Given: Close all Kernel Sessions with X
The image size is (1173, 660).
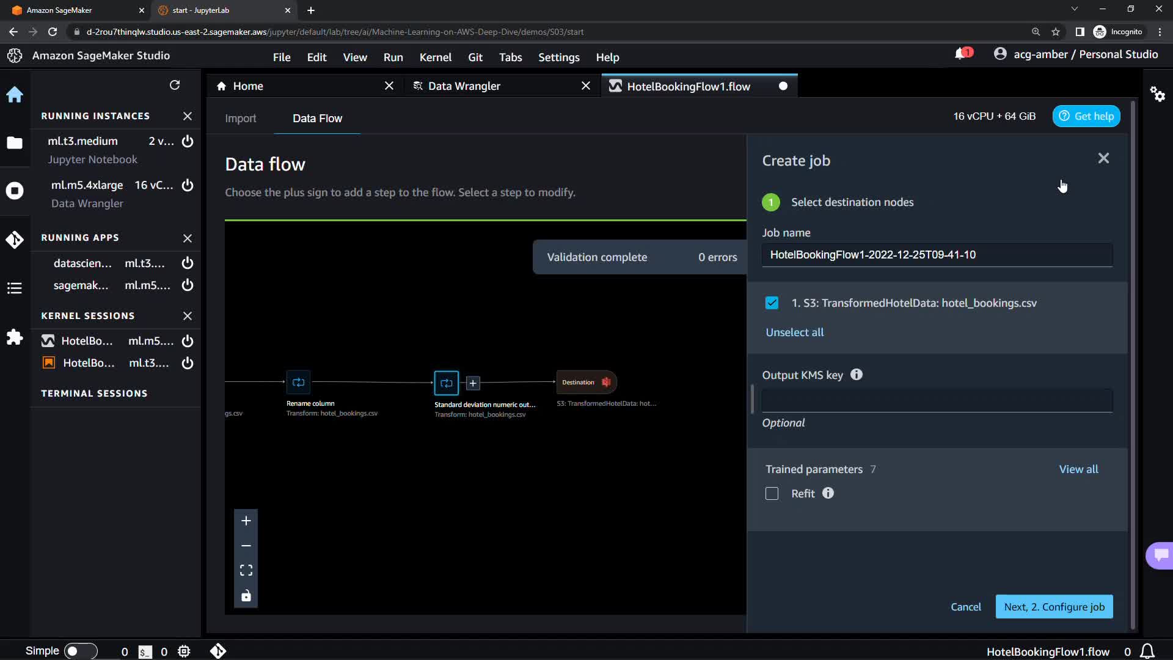Looking at the screenshot, I should tap(188, 316).
